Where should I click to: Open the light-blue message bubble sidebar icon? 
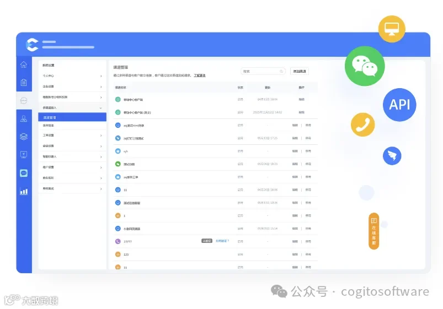(x=24, y=173)
